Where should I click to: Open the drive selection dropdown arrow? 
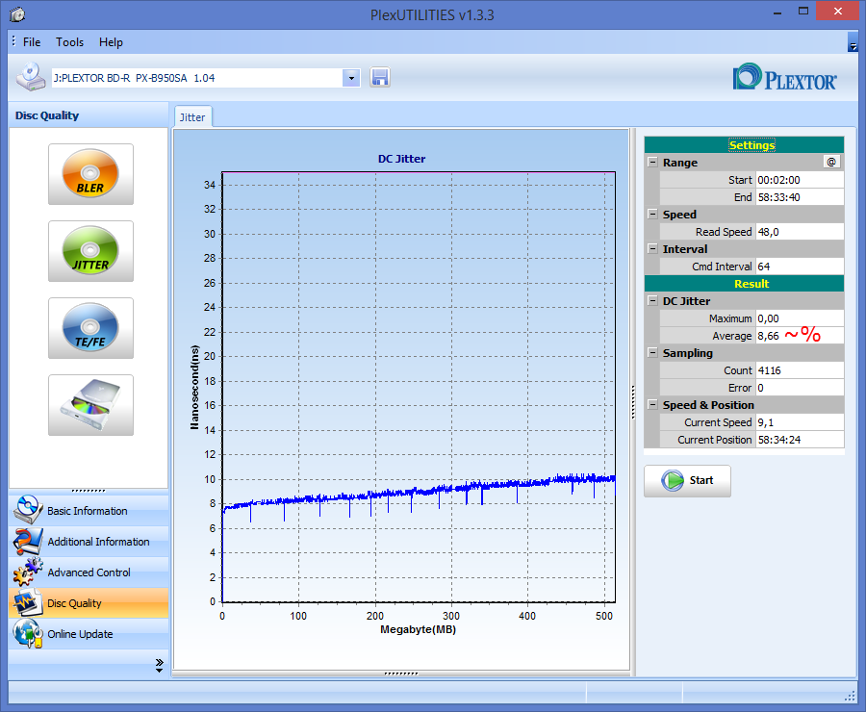click(x=351, y=79)
